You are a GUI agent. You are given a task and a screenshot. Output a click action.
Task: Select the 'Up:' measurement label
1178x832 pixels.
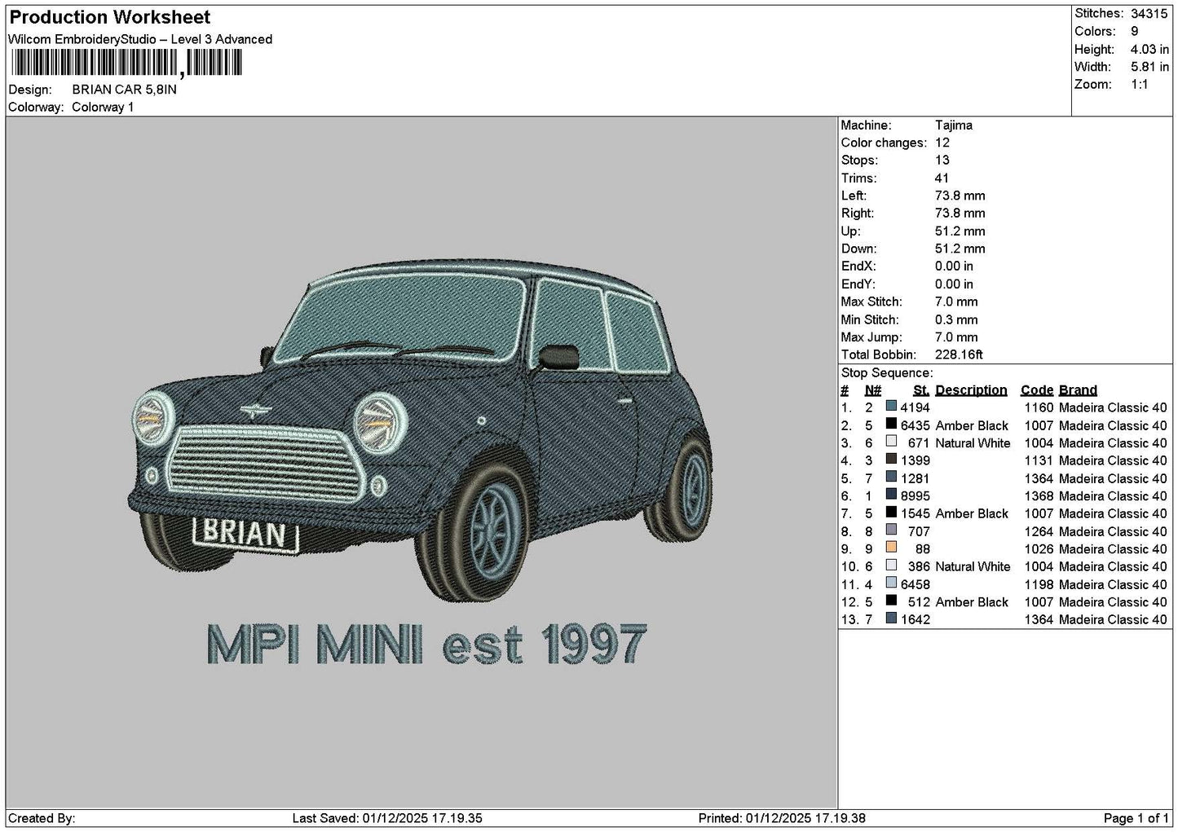851,231
